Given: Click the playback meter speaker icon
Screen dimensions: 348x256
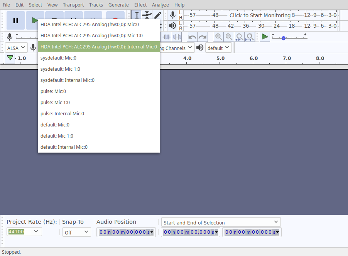Looking at the screenshot, I should click(172, 26).
